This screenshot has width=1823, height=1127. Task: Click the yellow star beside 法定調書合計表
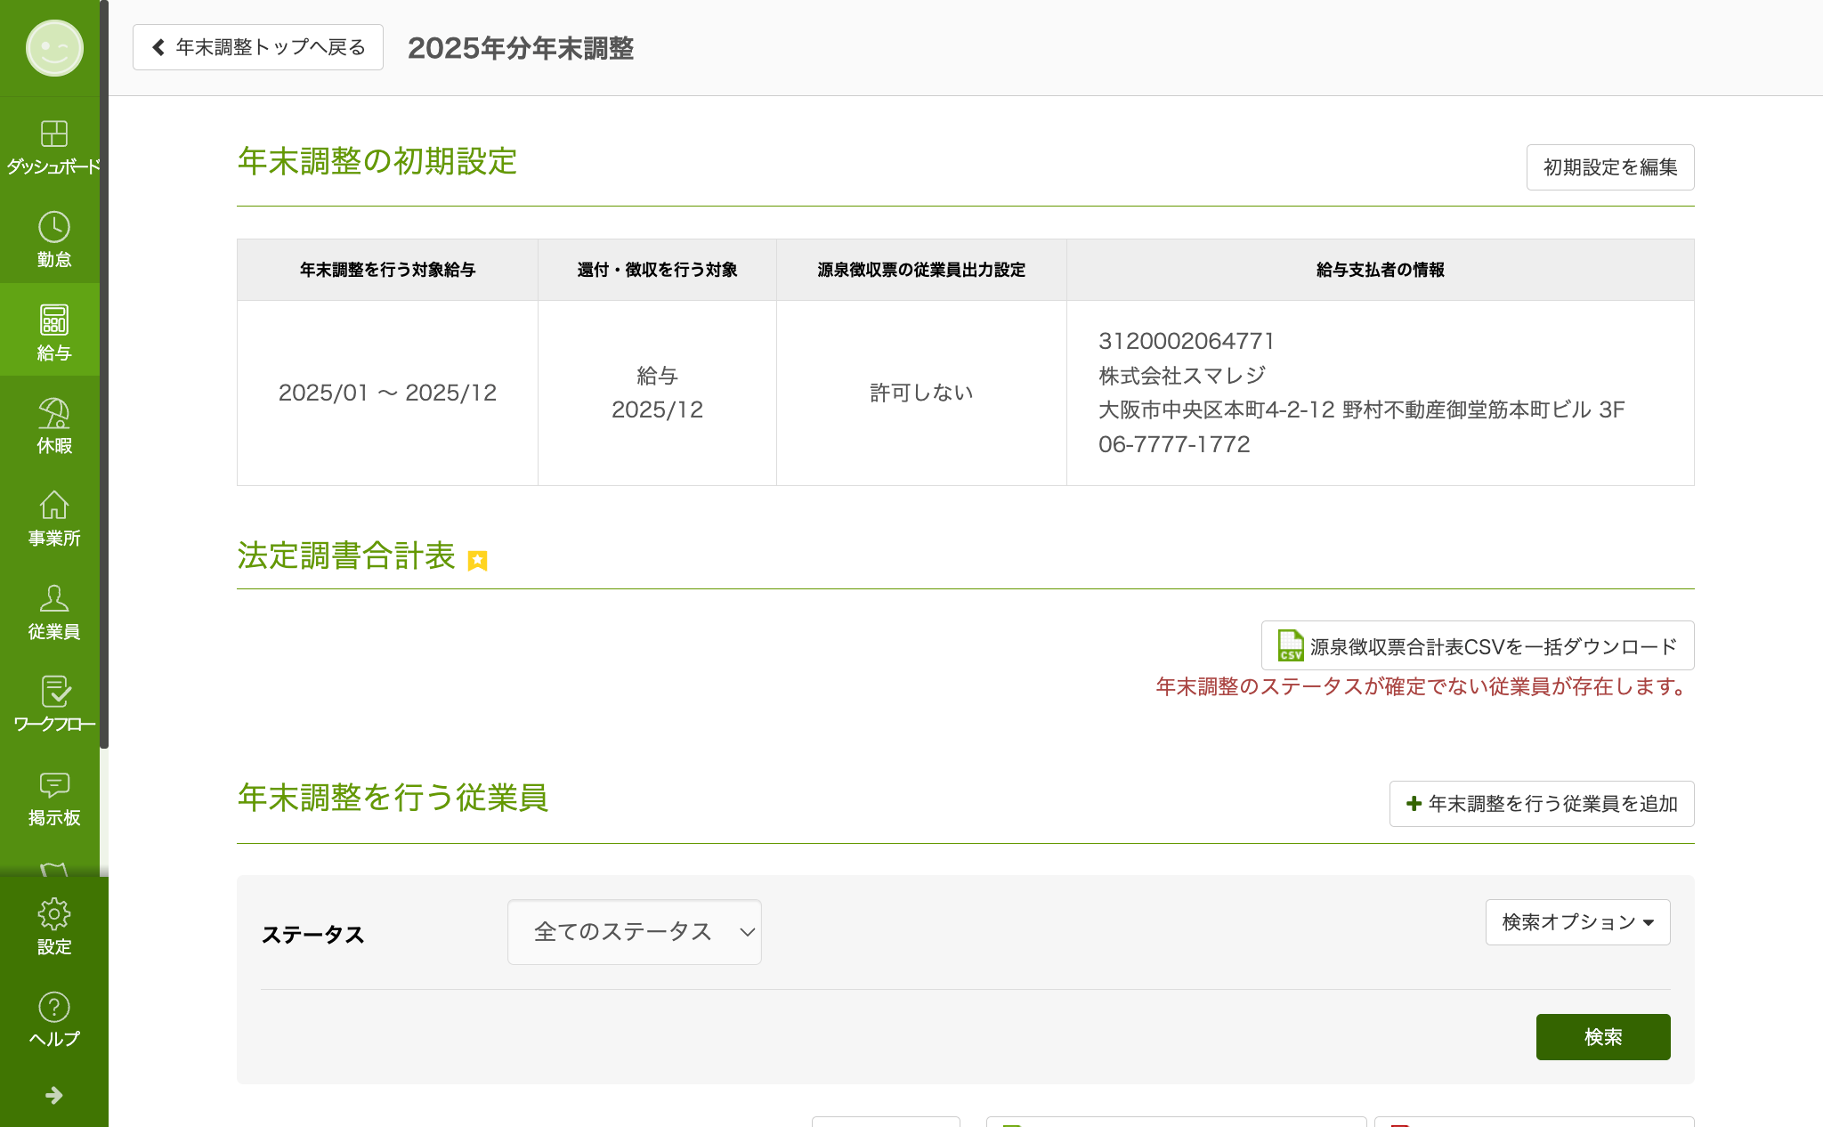[477, 560]
